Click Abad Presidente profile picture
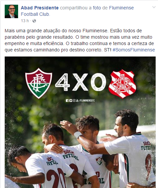 (x=11, y=11)
